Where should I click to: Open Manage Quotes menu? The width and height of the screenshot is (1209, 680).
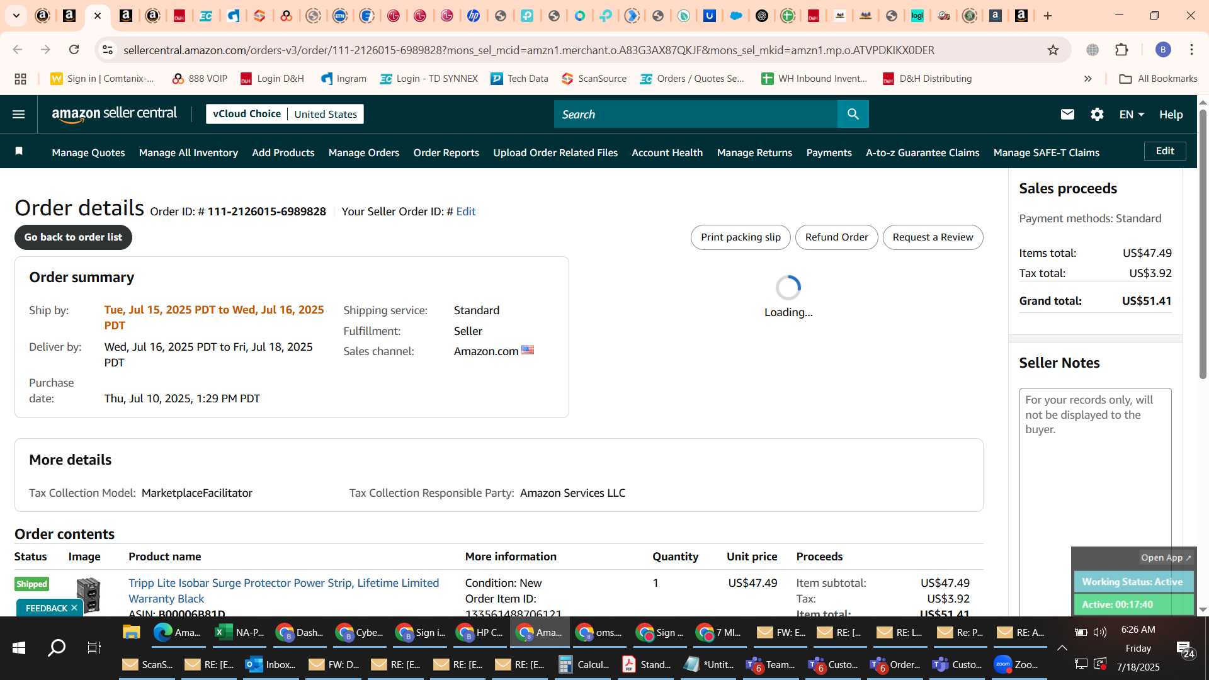[x=88, y=152]
